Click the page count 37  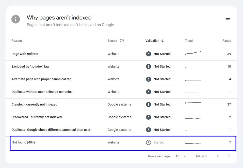click(229, 104)
